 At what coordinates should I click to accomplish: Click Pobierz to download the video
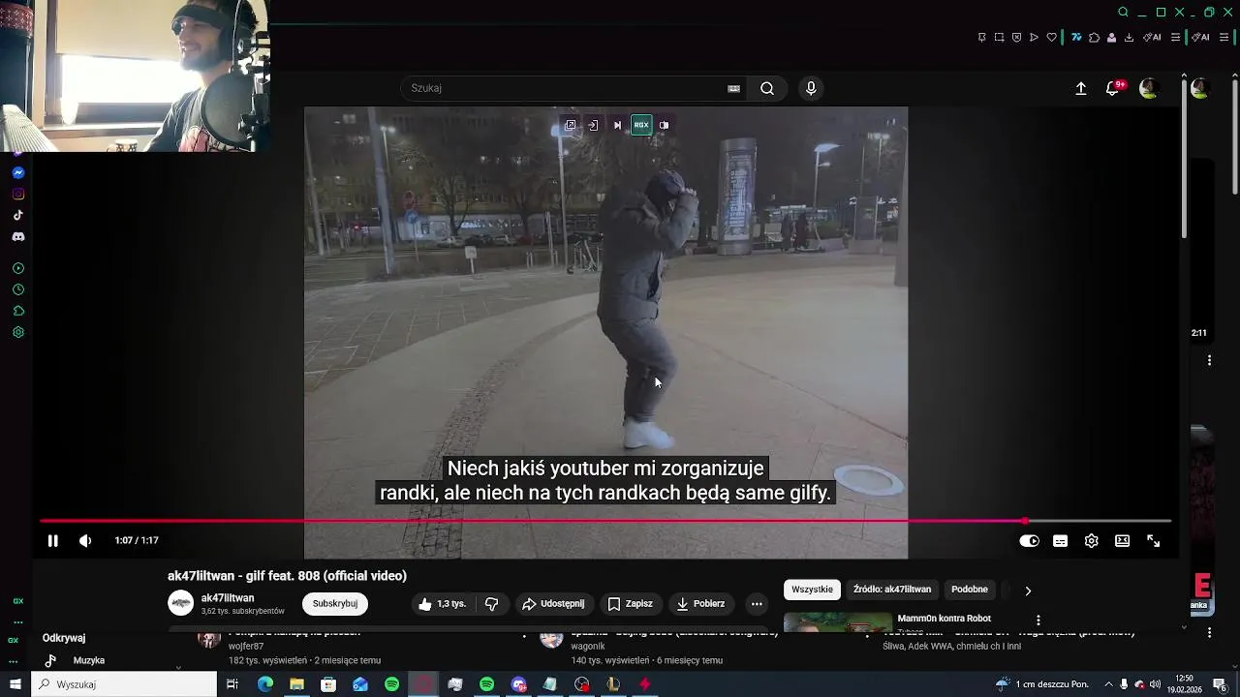[x=700, y=604]
